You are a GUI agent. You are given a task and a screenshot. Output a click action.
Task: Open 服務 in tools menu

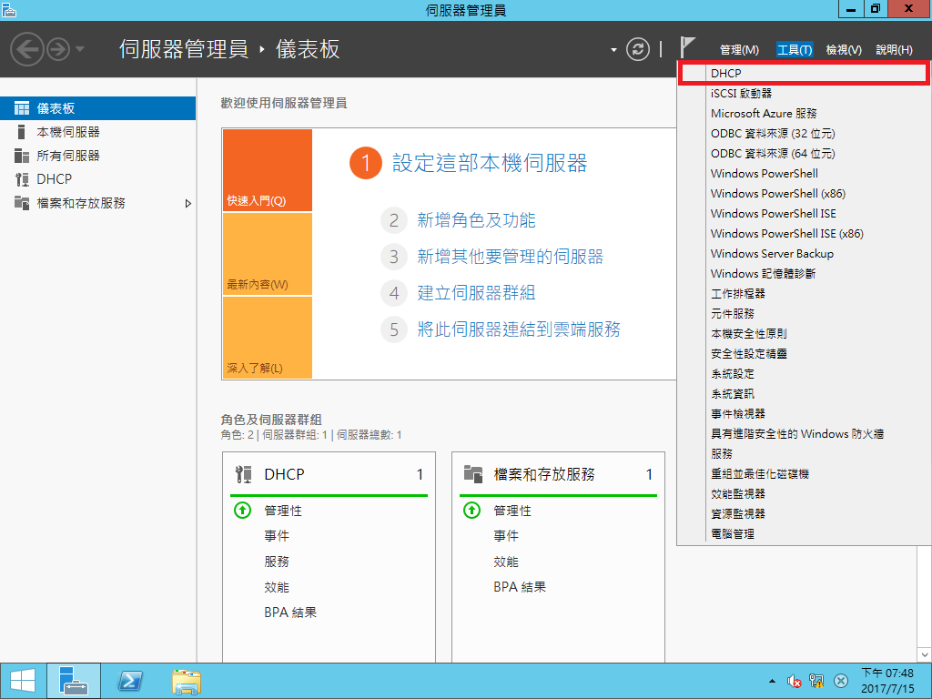click(805, 454)
